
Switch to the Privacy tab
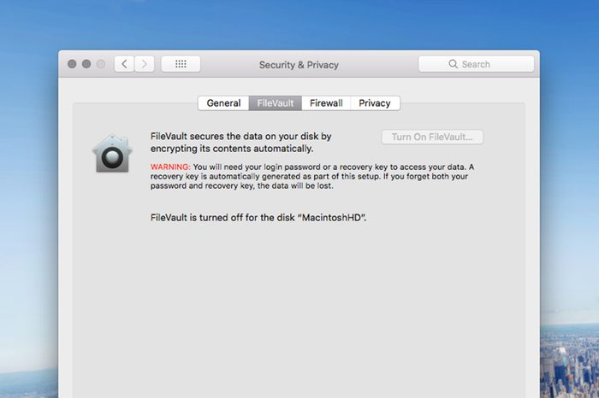pos(375,103)
